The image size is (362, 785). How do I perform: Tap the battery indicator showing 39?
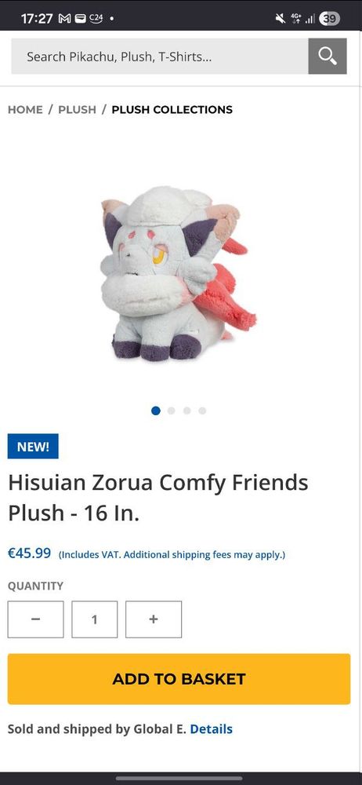coord(329,19)
